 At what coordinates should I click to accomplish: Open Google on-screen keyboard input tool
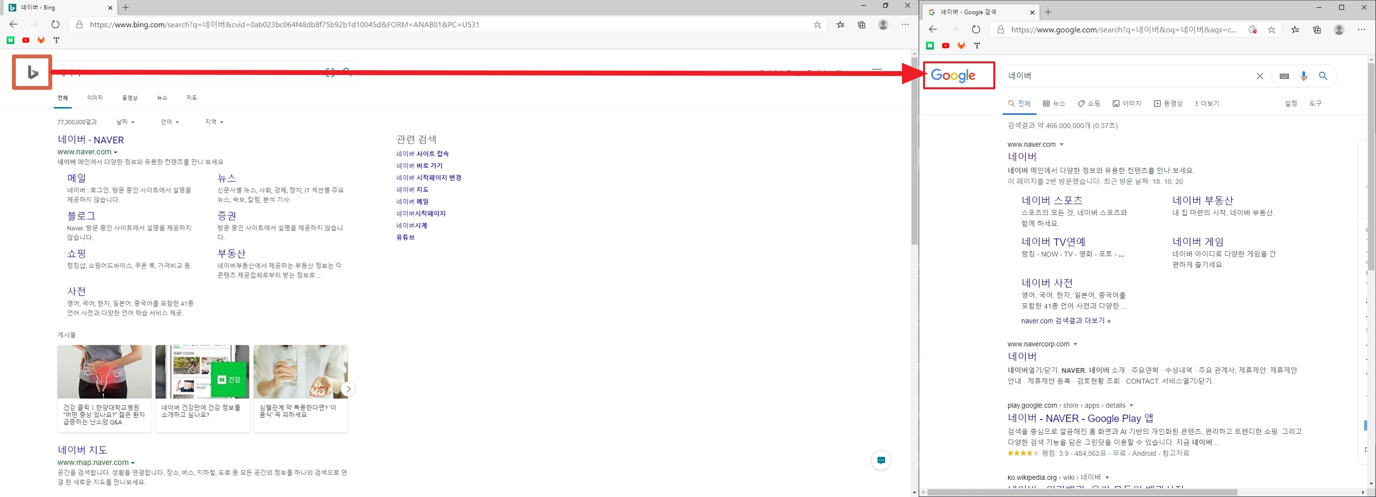pos(1285,76)
